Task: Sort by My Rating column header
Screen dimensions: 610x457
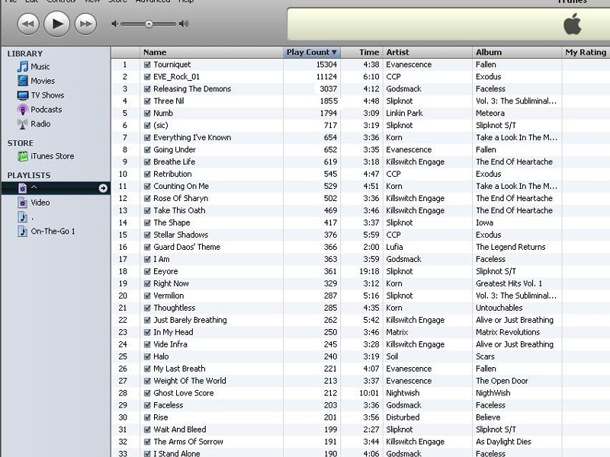Action: pos(586,52)
